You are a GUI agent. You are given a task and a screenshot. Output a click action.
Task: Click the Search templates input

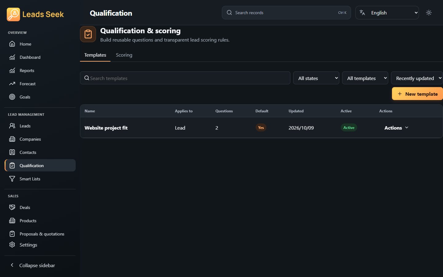[x=185, y=78]
